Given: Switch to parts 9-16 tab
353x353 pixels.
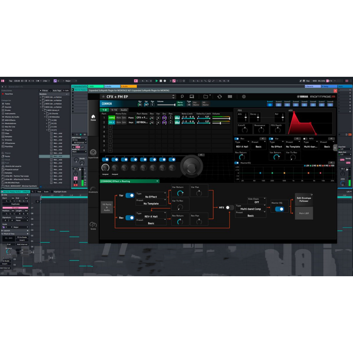Looking at the screenshot, I should tap(114, 110).
